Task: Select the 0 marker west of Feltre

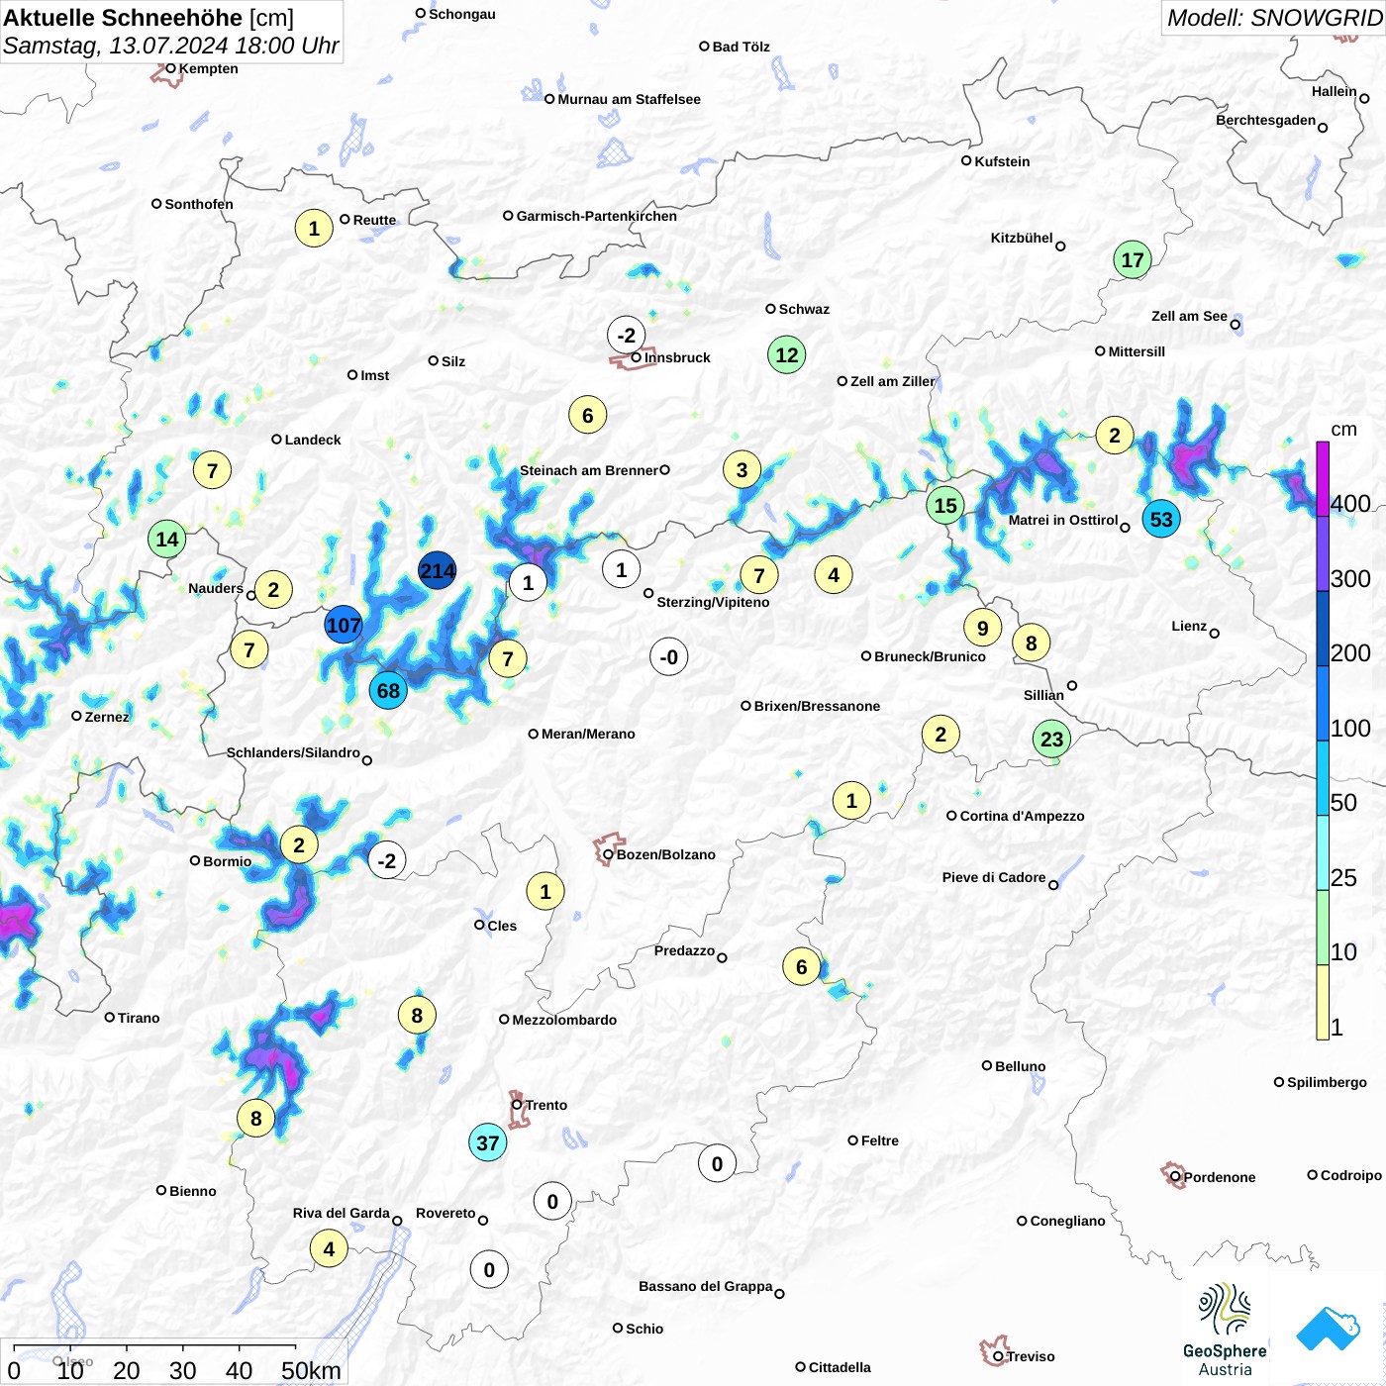Action: tap(718, 1164)
